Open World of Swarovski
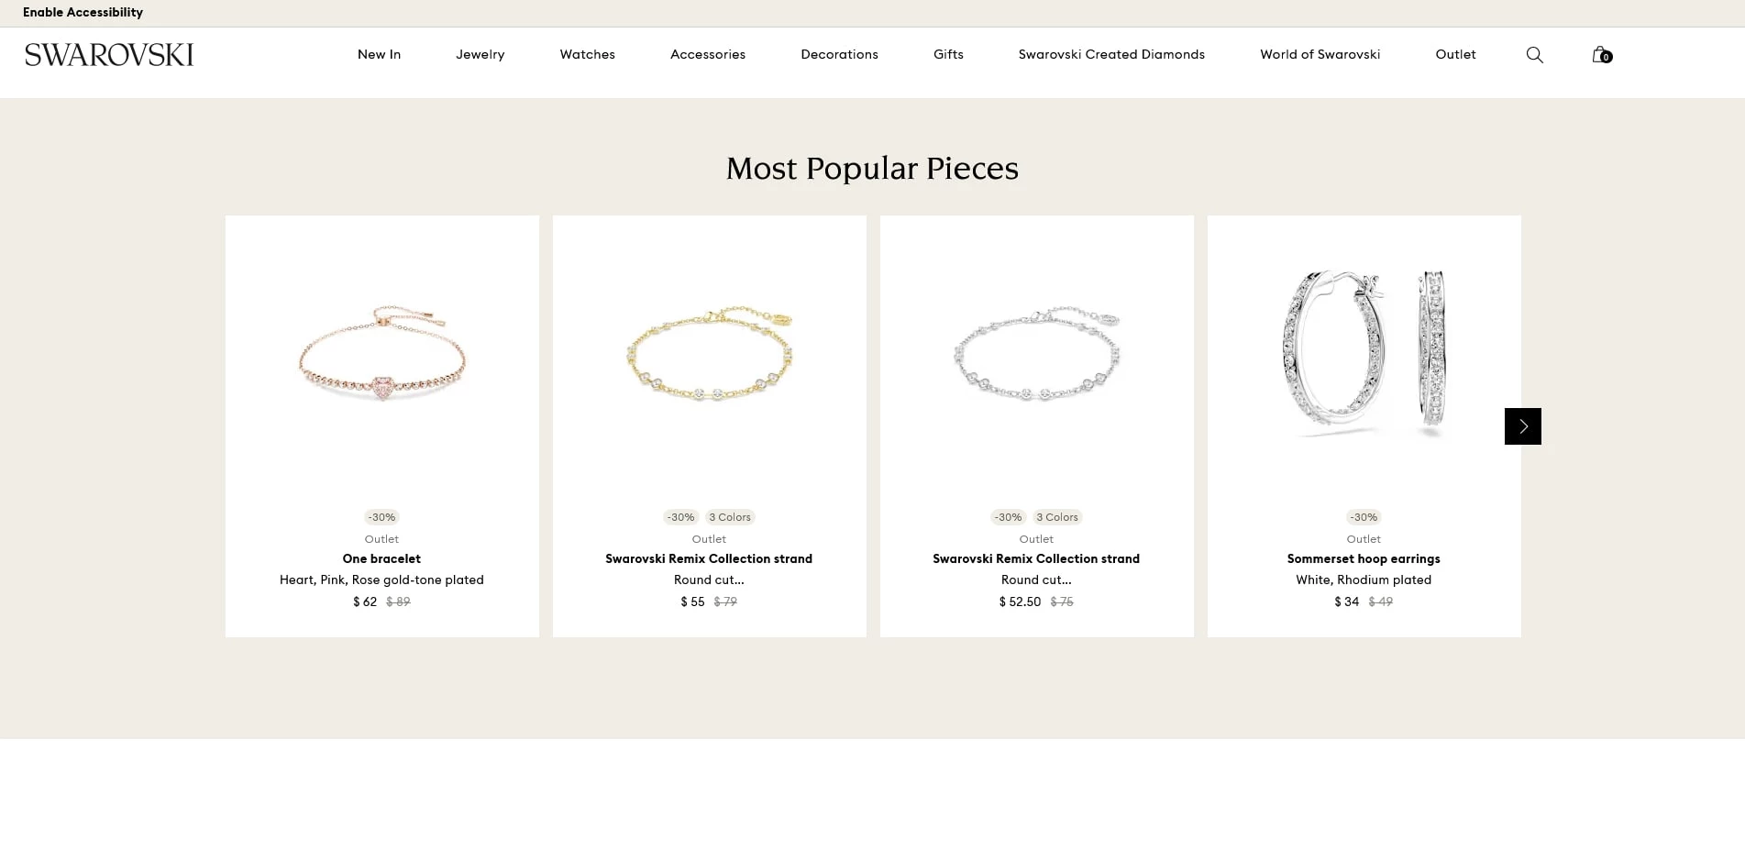This screenshot has height=850, width=1745. pyautogui.click(x=1319, y=54)
